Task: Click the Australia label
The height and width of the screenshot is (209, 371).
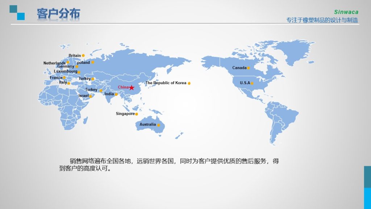Action: pyautogui.click(x=148, y=124)
